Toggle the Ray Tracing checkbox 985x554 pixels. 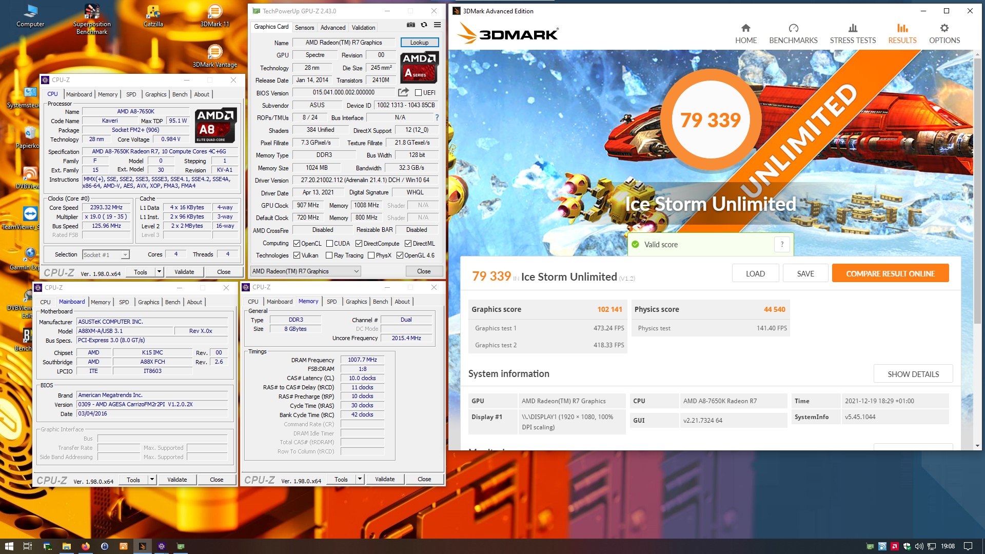[x=329, y=255]
